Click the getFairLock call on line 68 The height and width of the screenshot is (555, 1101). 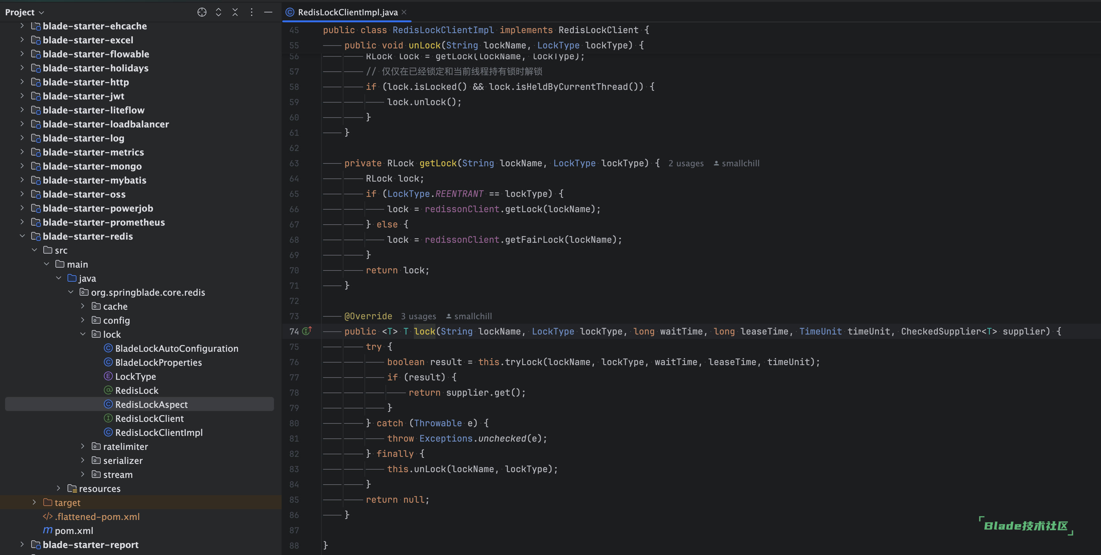click(534, 240)
